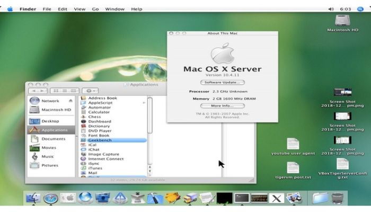Open the X11 icon in Dock

(x=276, y=198)
